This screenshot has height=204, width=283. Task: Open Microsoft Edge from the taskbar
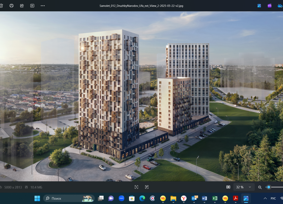click(x=142, y=198)
